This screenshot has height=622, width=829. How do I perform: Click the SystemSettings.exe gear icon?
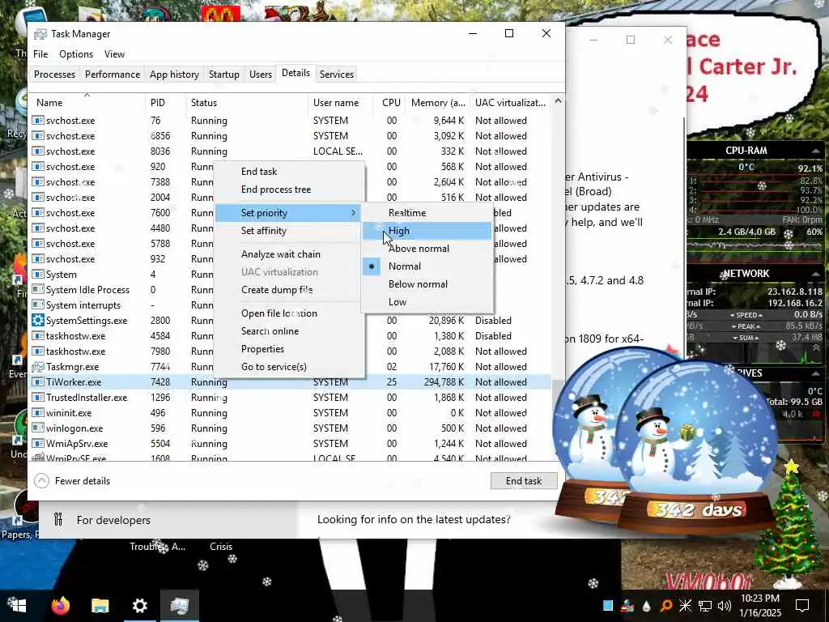pos(37,321)
